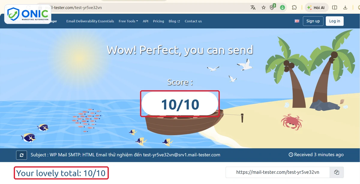Click the 10/10 score badge
The image size is (360, 184).
(180, 104)
